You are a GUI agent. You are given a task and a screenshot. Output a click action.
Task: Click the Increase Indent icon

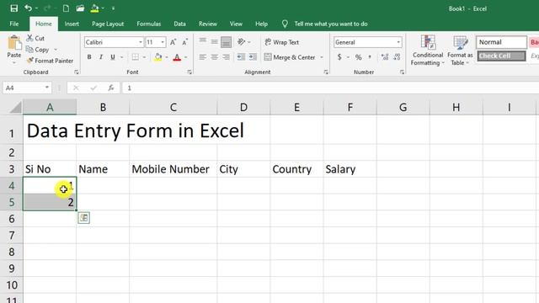click(x=253, y=57)
